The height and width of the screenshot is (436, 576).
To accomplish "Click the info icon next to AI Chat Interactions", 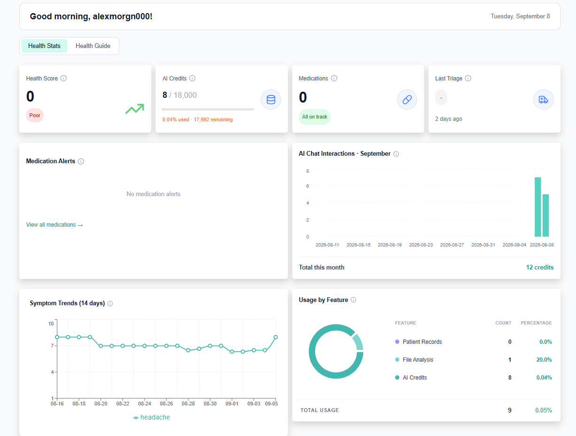I will click(396, 154).
